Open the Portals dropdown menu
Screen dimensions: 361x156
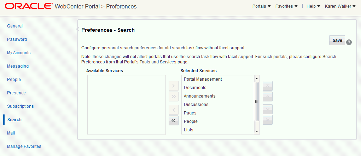pos(262,6)
